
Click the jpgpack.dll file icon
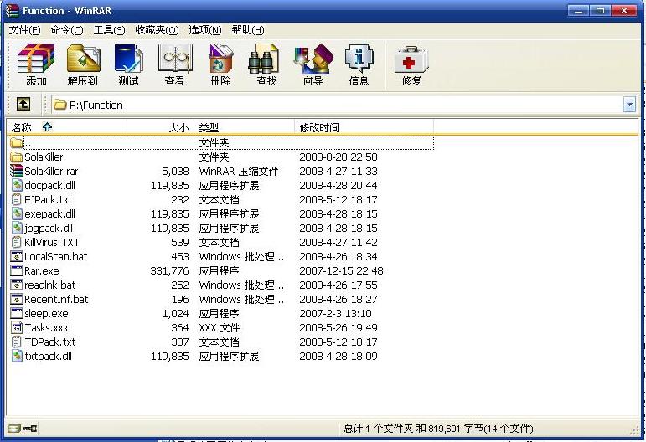17,228
